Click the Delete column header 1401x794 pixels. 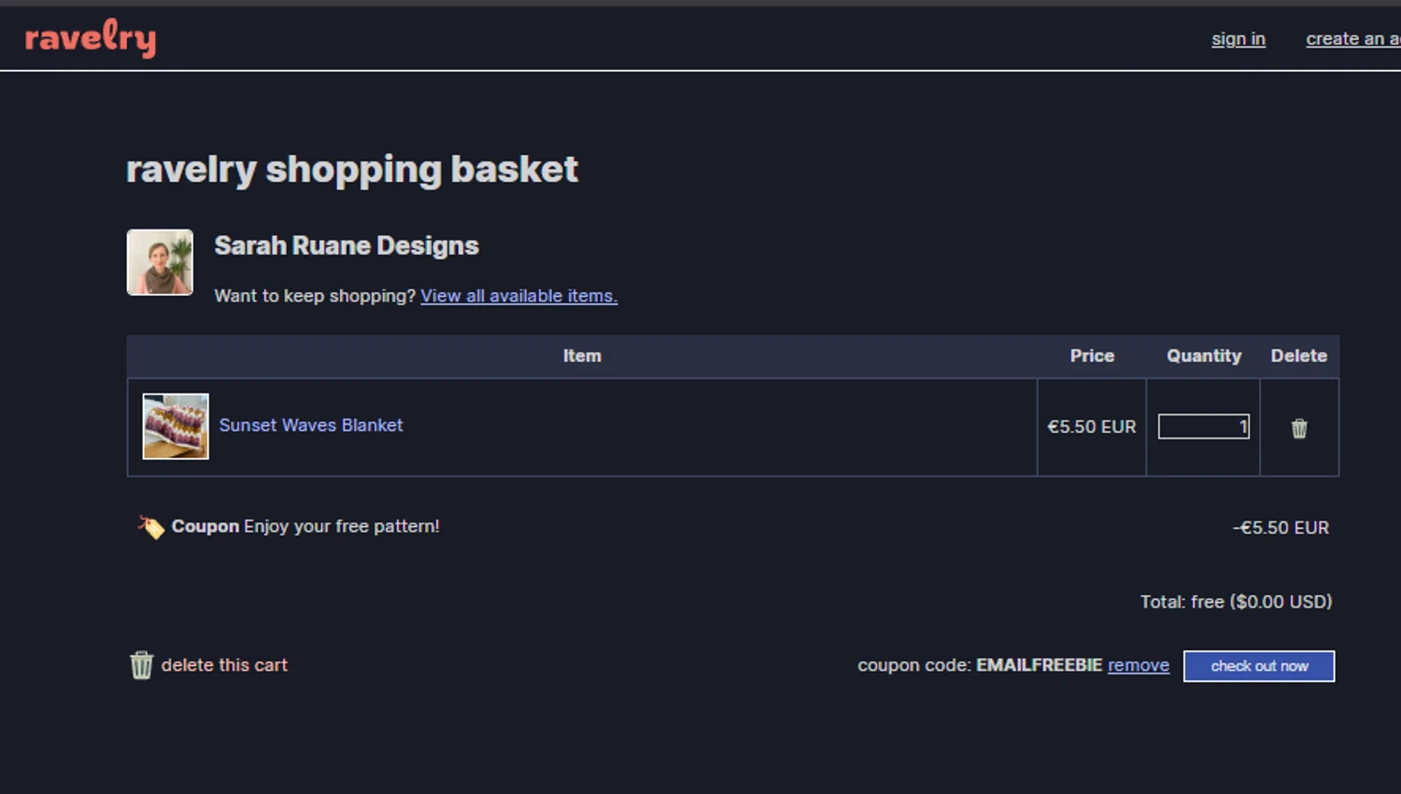click(x=1298, y=355)
